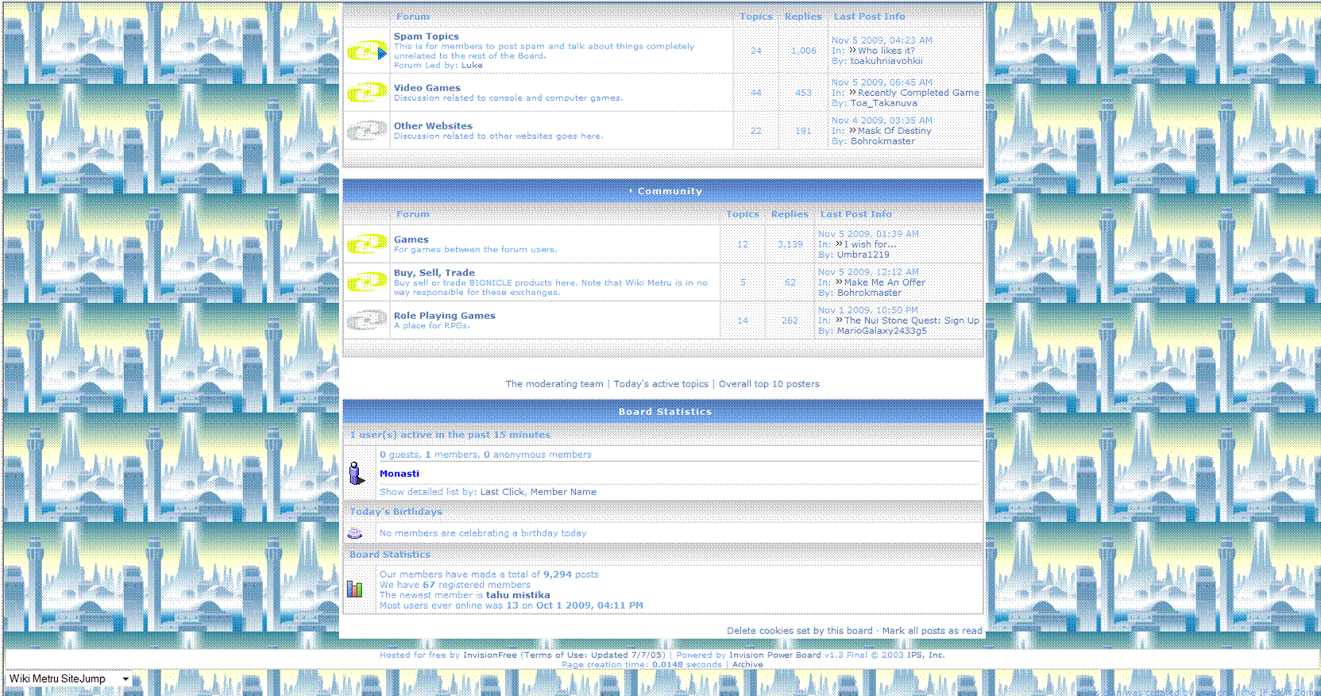Click the '3,139' replies count for Games
Viewport: 1321px width, 696px height.
coord(790,244)
